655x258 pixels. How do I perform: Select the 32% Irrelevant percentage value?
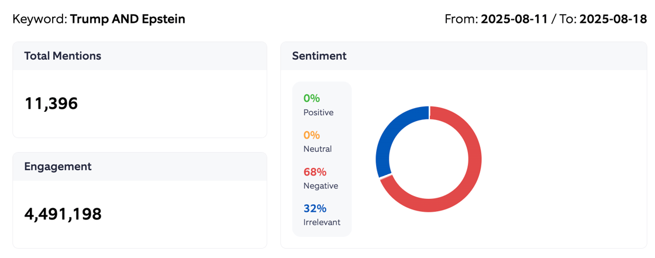click(x=315, y=208)
